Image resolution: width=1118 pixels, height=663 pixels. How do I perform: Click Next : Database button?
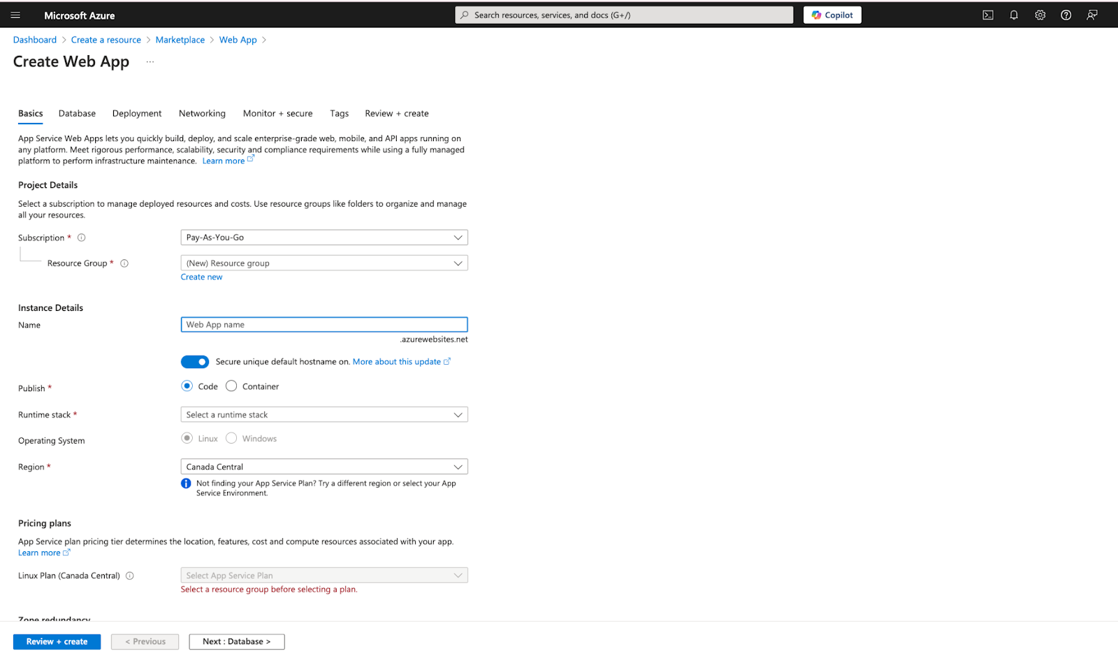point(237,641)
